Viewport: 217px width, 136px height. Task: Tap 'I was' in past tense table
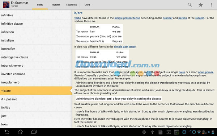click(x=93, y=57)
